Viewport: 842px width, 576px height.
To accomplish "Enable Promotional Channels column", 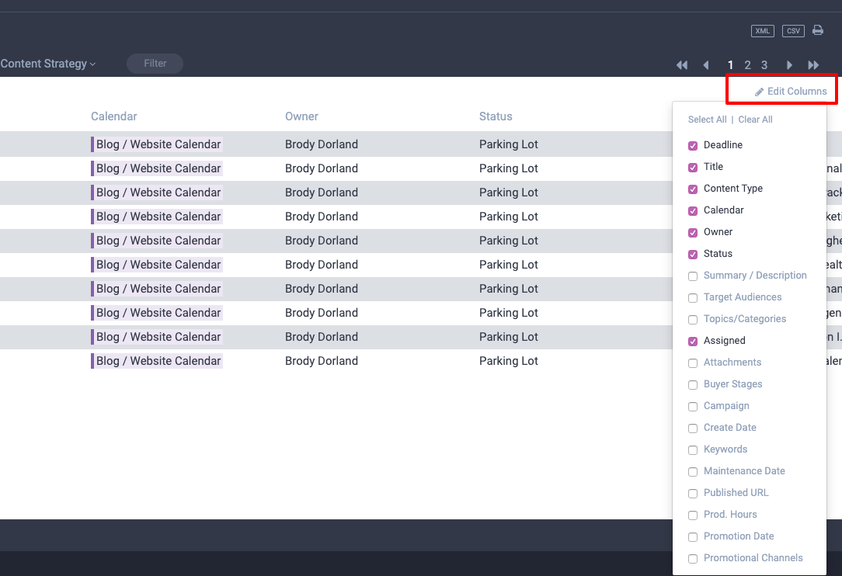I will click(x=693, y=559).
